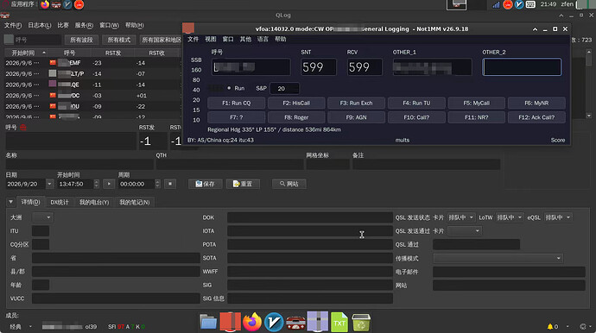Select the 80 band indicator in Not1MM
The image size is (596, 333).
point(196,79)
